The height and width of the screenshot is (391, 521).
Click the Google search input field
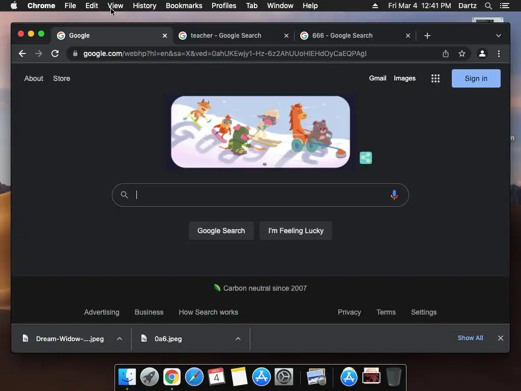pyautogui.click(x=260, y=195)
